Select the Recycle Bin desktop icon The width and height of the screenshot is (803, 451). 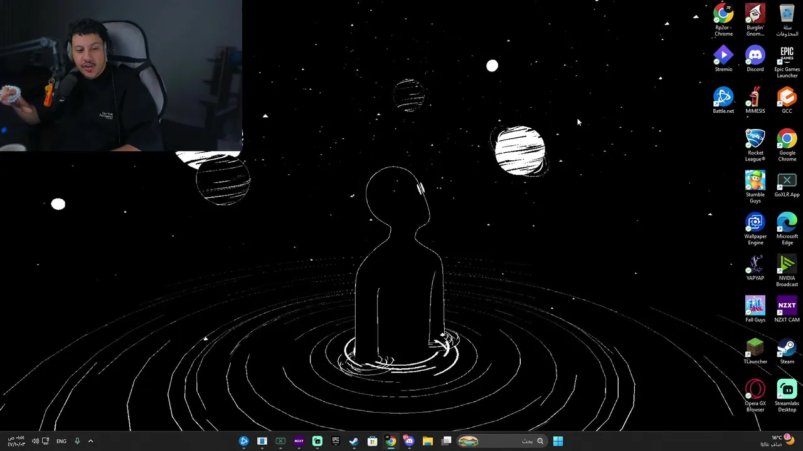point(787,20)
